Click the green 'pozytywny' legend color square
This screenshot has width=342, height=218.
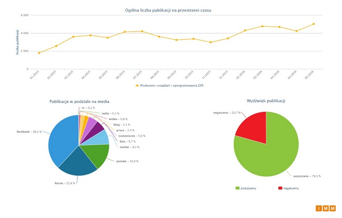[238, 188]
